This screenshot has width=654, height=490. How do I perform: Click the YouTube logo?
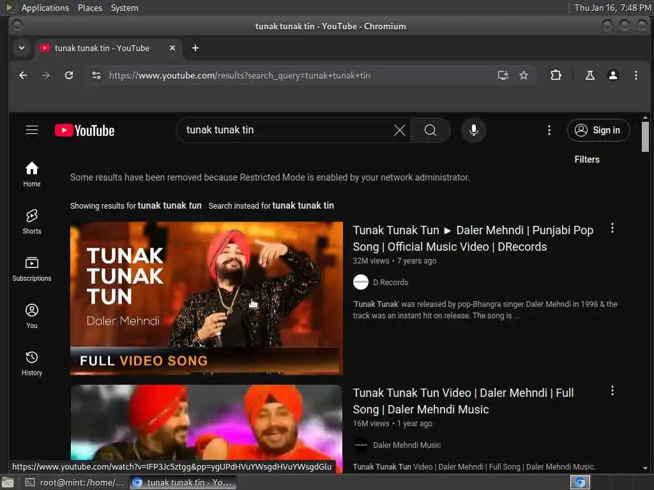tap(85, 130)
